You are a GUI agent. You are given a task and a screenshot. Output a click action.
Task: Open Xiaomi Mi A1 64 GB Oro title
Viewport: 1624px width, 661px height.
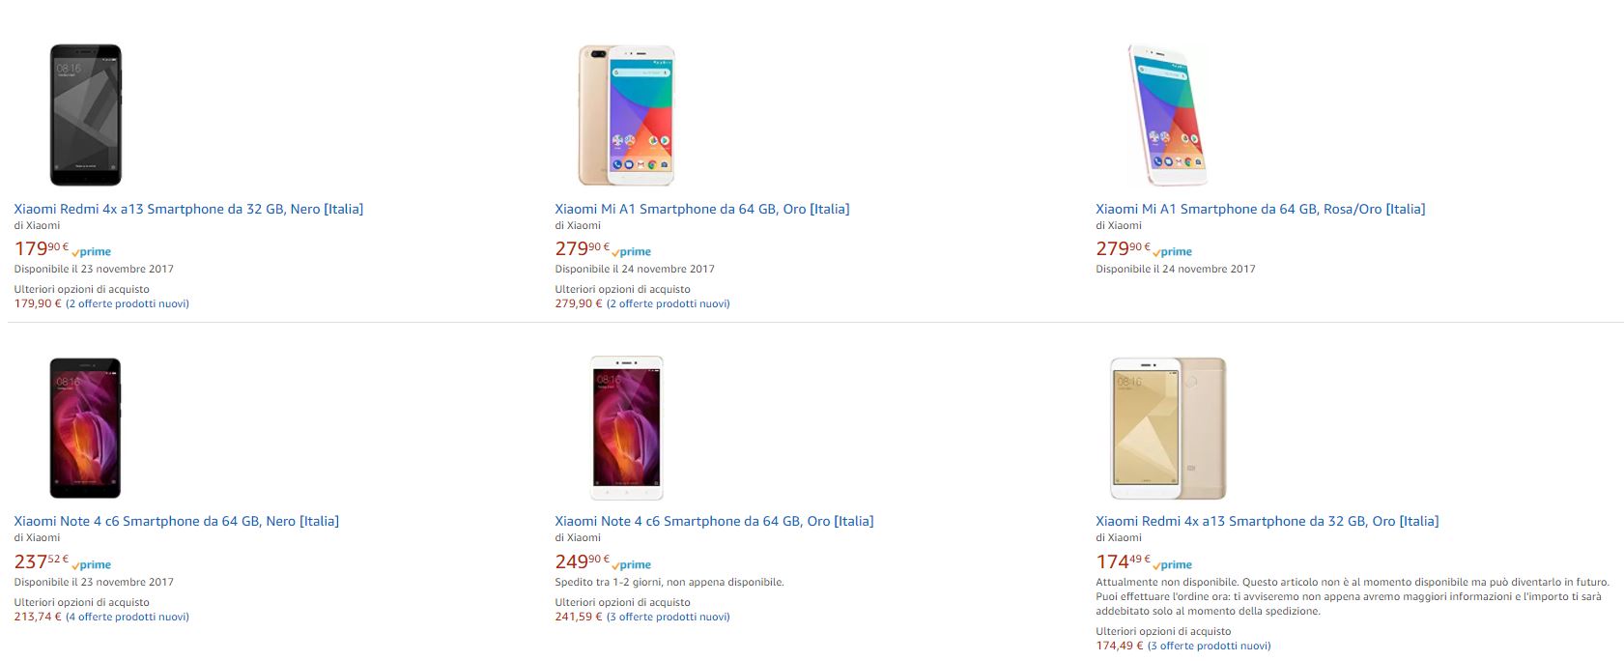coord(701,209)
